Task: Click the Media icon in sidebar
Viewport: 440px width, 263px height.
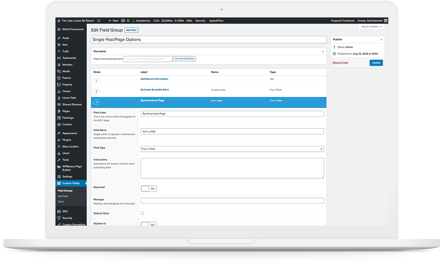Action: 59,71
